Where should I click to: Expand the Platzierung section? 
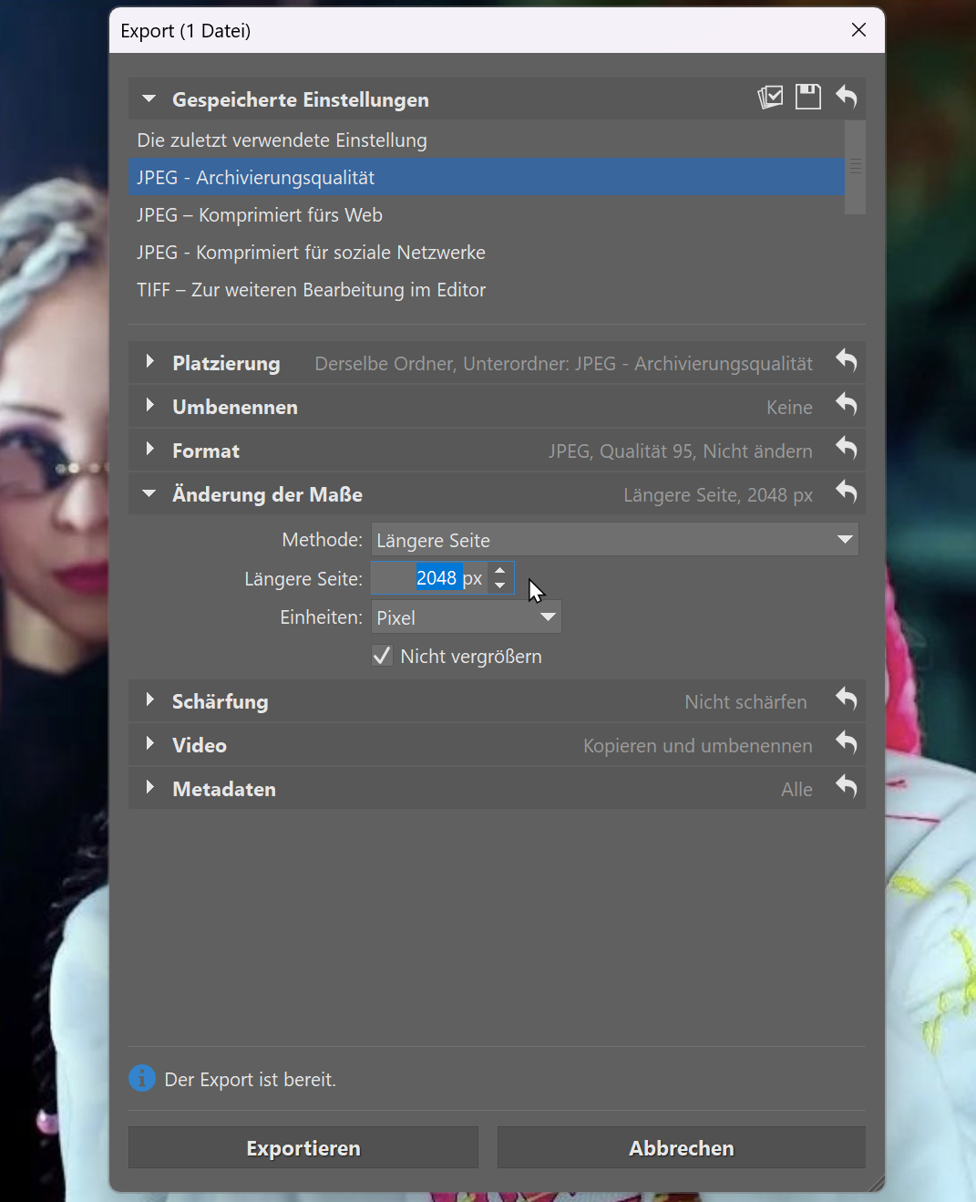(x=149, y=362)
